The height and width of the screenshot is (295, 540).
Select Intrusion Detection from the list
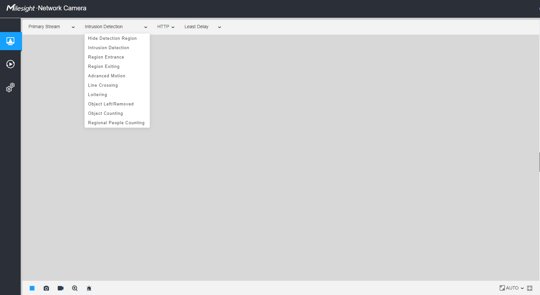[117, 48]
